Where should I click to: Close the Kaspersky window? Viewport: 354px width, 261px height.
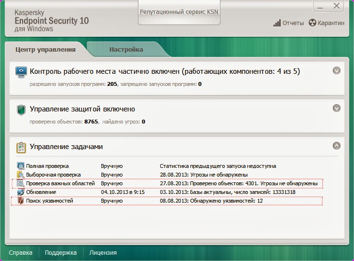click(336, 6)
